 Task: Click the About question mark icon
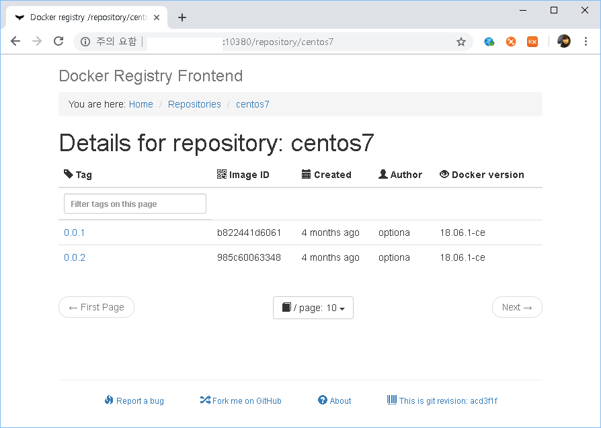(322, 400)
